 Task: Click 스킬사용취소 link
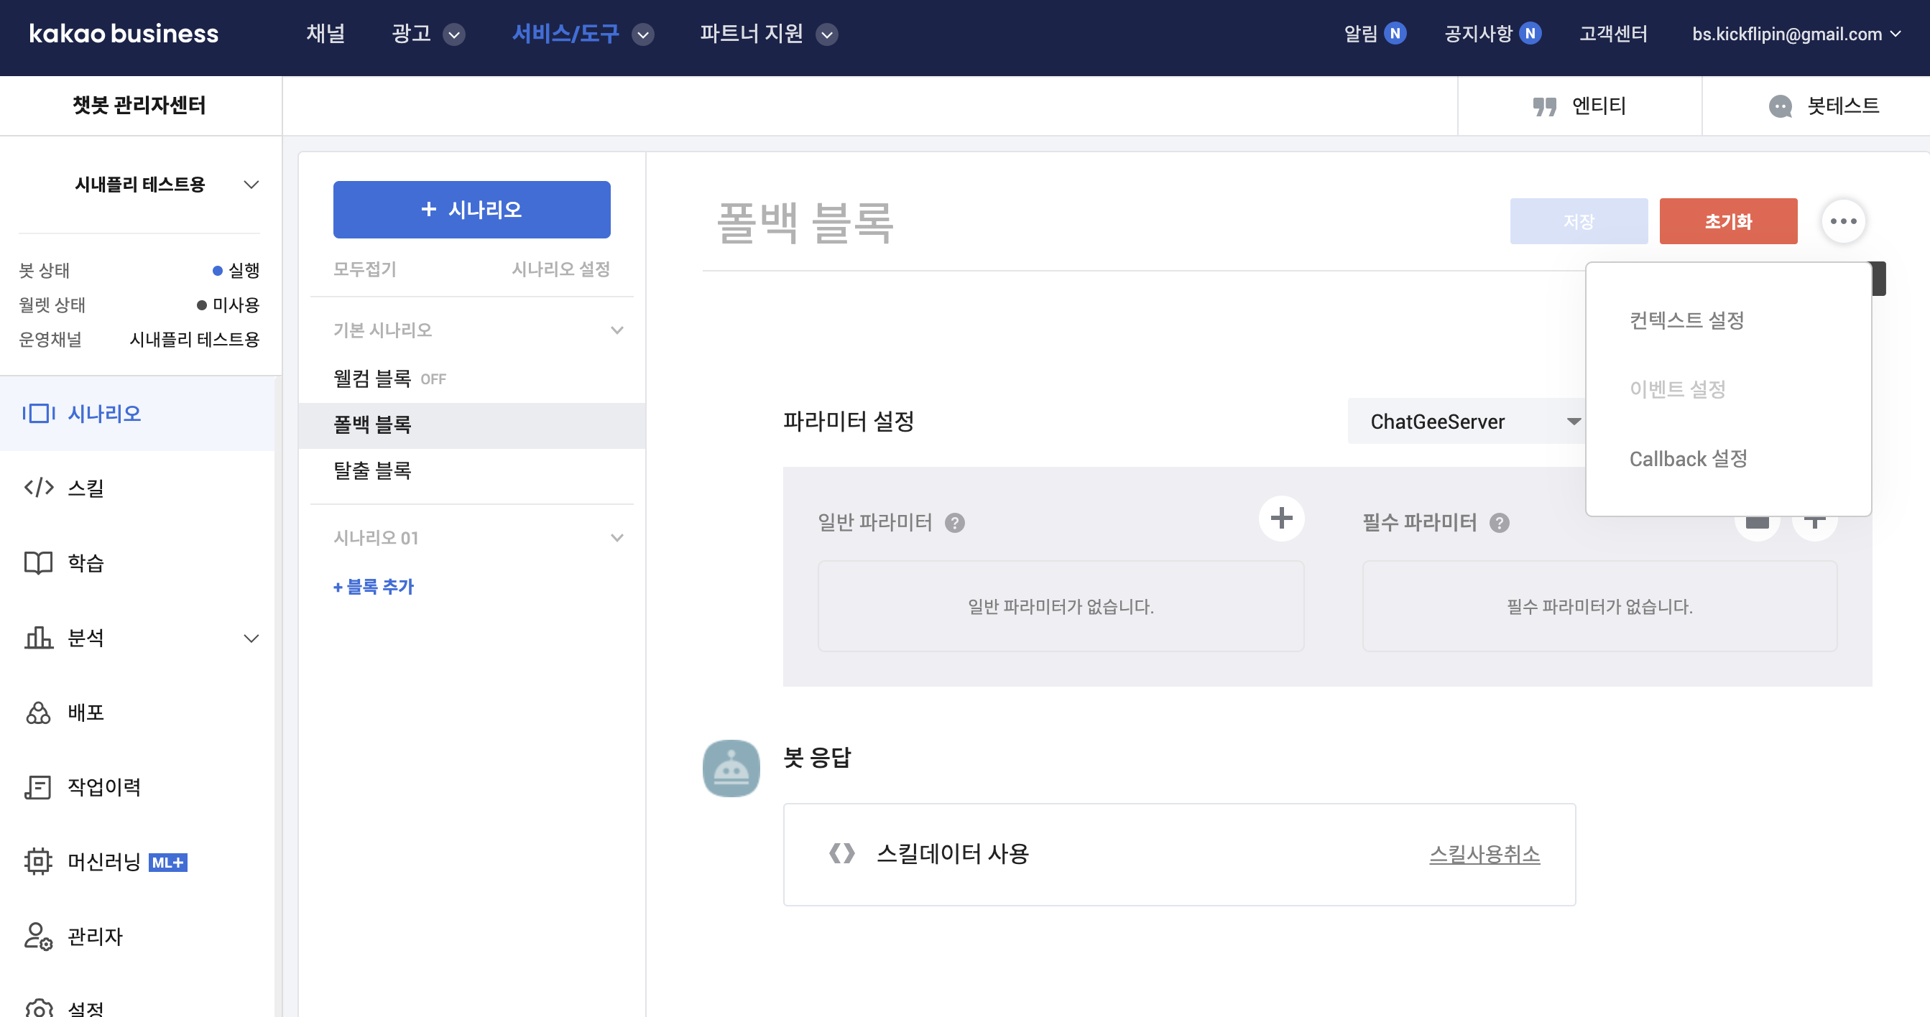[1485, 854]
